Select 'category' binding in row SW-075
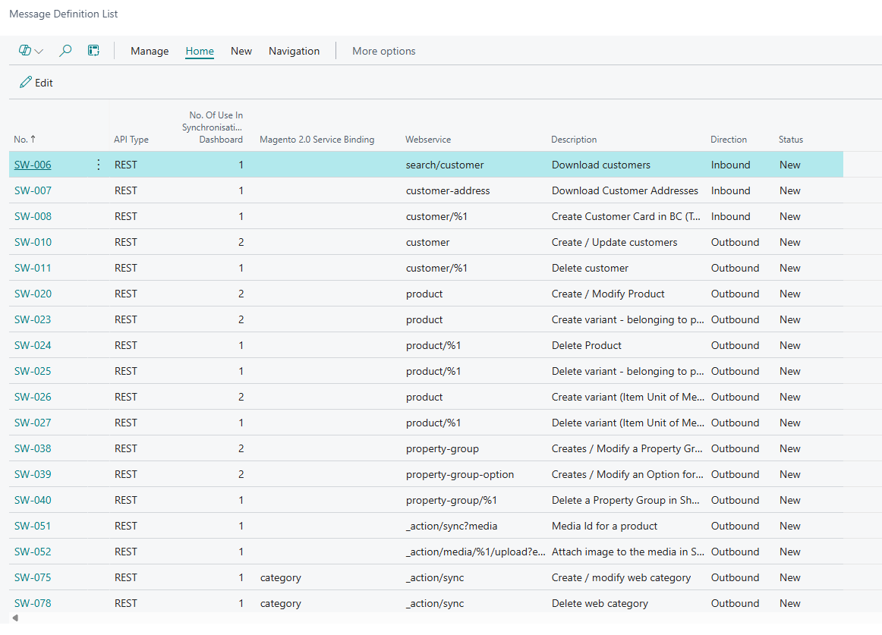Image resolution: width=882 pixels, height=635 pixels. click(x=281, y=577)
